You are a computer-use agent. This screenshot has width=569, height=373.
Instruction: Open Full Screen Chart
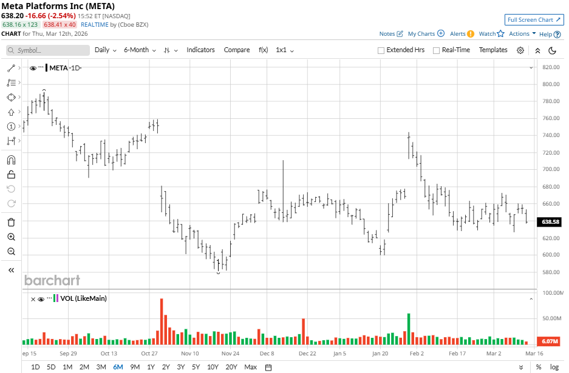tap(534, 19)
